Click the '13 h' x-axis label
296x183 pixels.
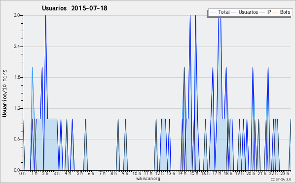171,174
